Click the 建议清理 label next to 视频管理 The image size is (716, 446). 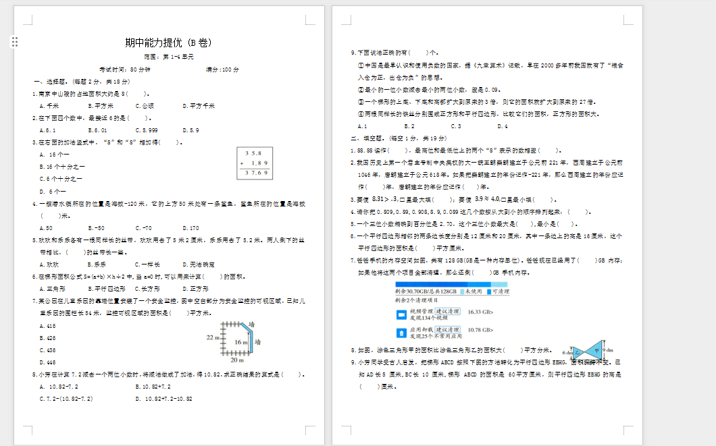click(446, 311)
